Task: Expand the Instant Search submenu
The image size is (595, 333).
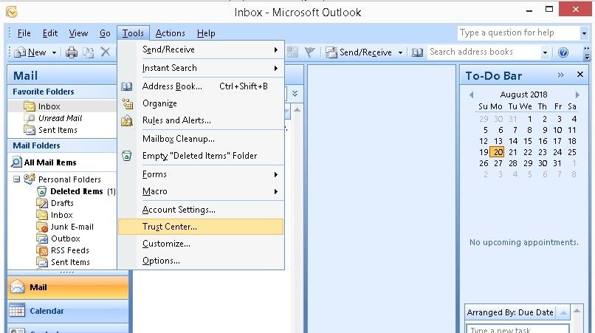Action: pyautogui.click(x=276, y=68)
